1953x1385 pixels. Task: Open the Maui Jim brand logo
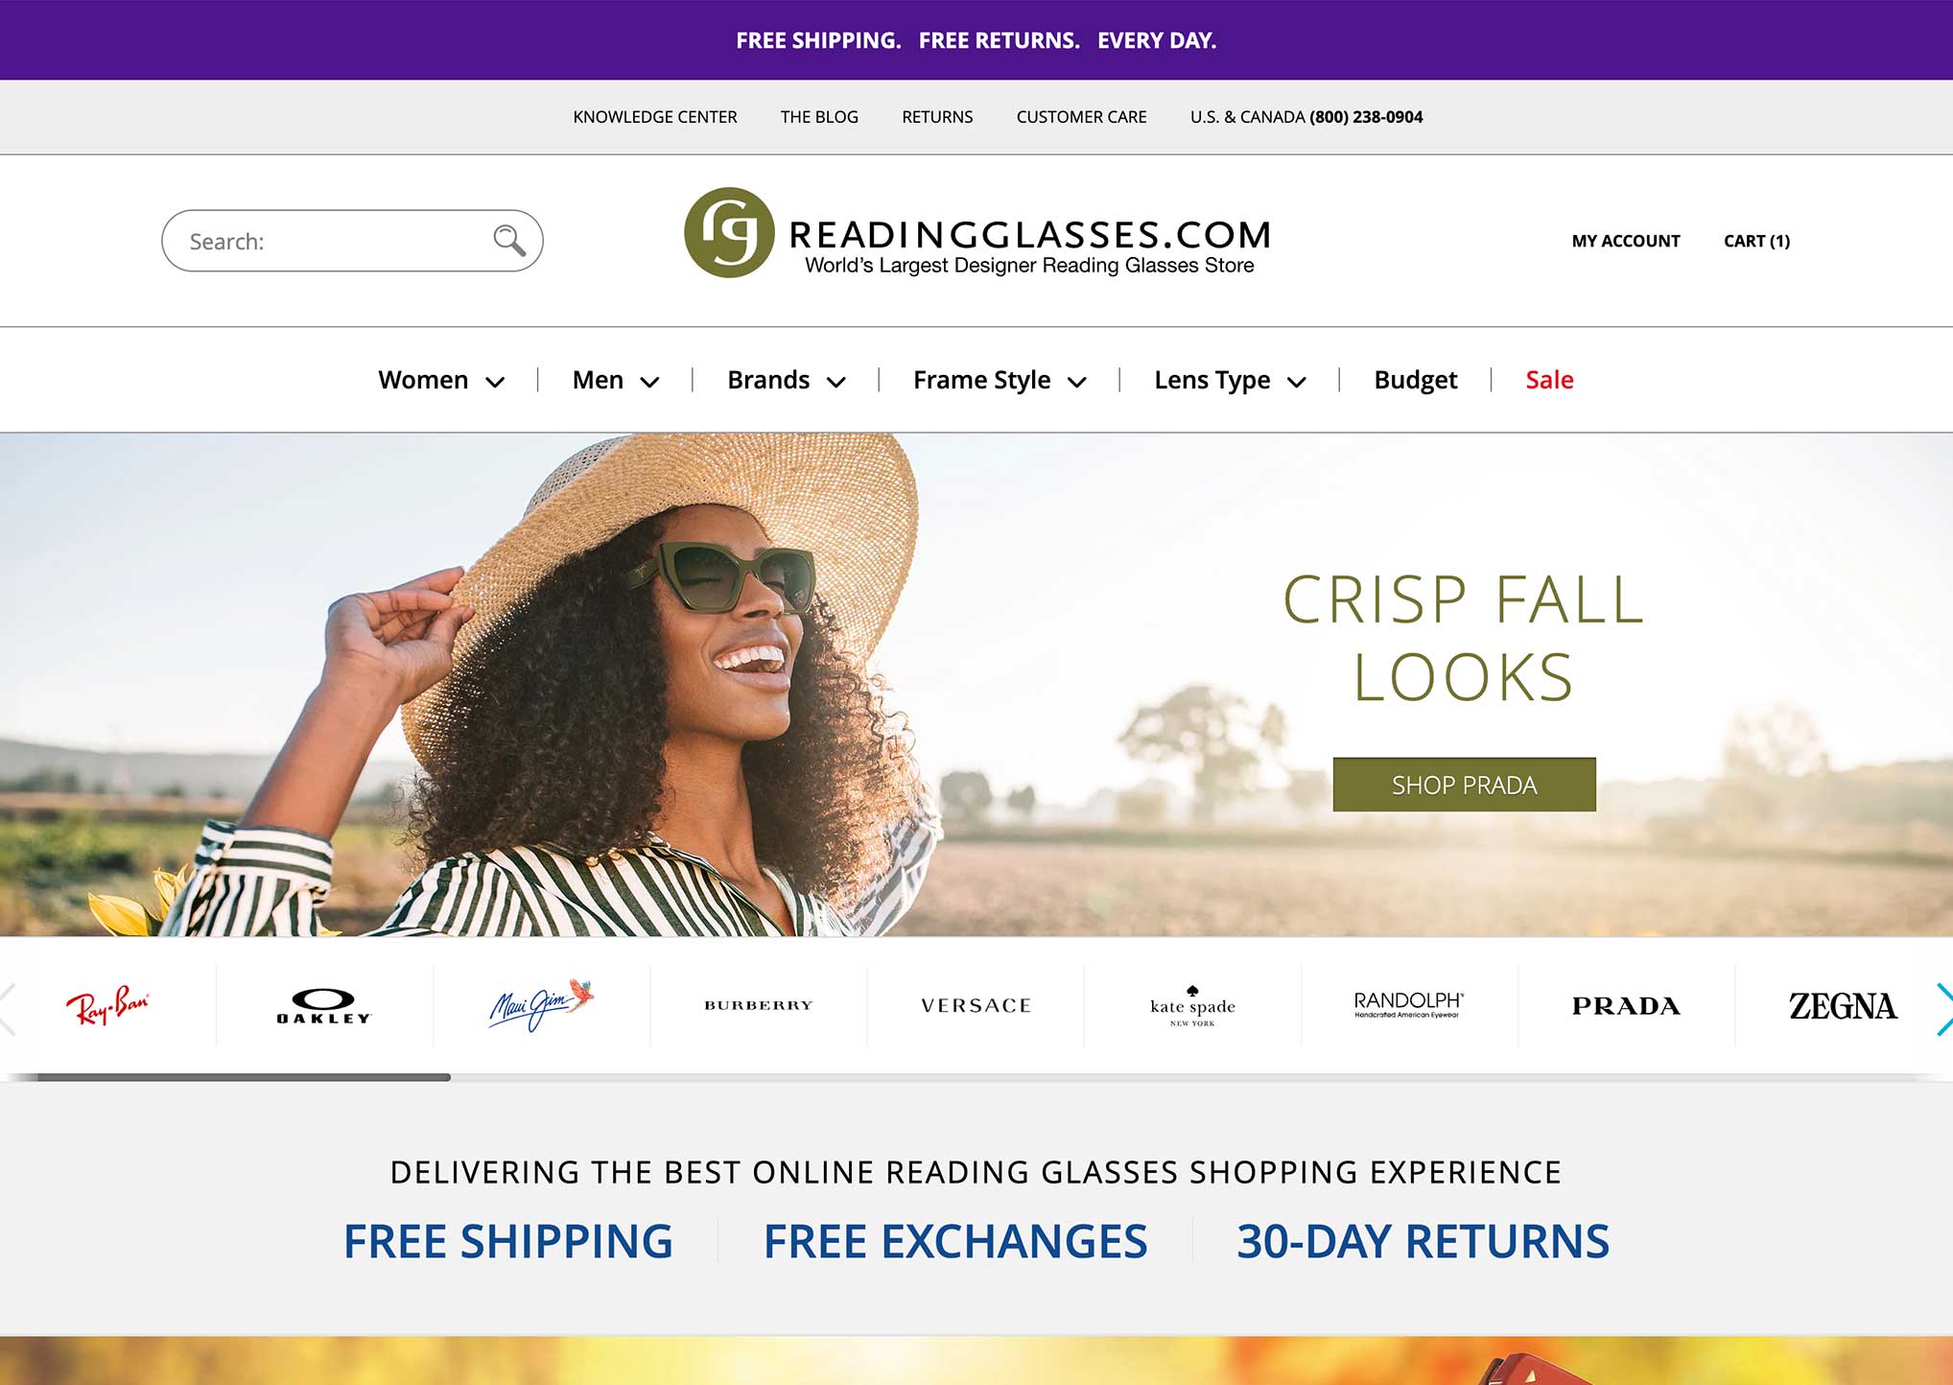click(541, 1004)
